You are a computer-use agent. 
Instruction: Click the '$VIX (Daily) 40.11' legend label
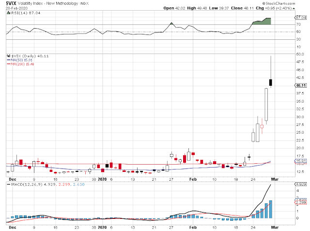click(30, 56)
